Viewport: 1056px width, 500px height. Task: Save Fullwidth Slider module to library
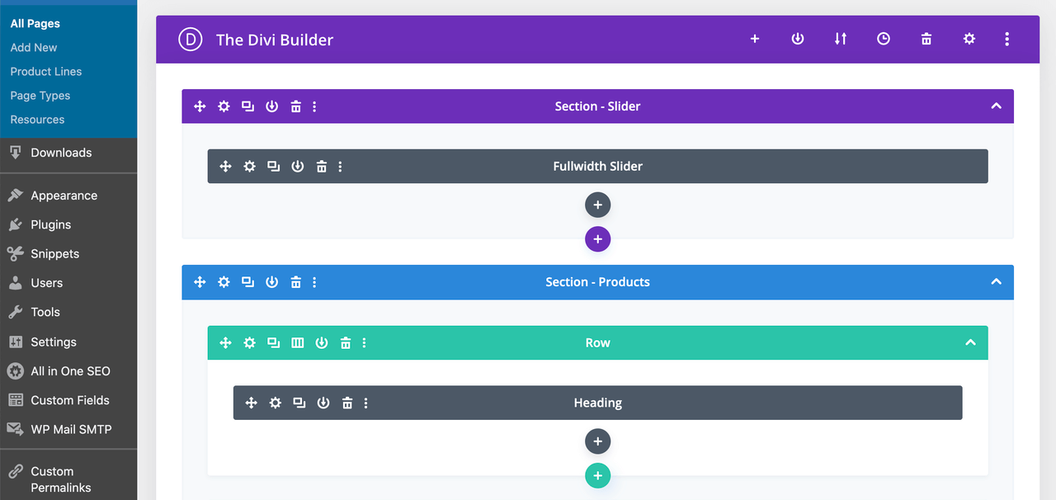tap(297, 167)
